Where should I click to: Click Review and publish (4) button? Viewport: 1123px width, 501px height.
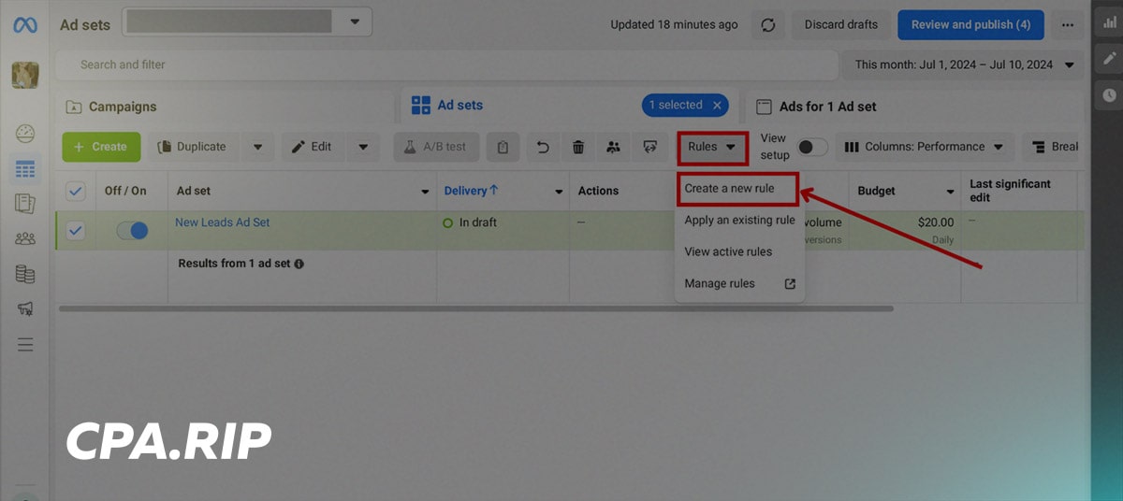tap(970, 25)
